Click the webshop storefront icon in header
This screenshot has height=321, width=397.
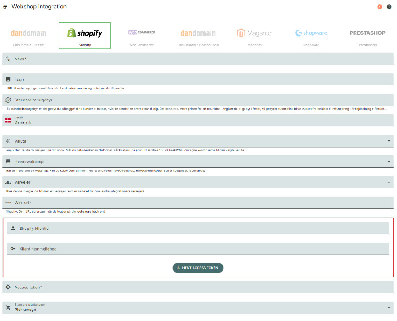pyautogui.click(x=5, y=7)
